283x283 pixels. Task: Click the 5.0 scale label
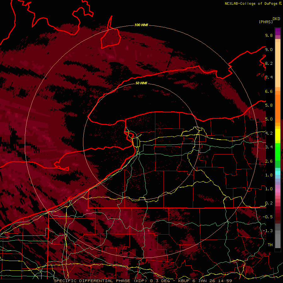tap(269, 119)
